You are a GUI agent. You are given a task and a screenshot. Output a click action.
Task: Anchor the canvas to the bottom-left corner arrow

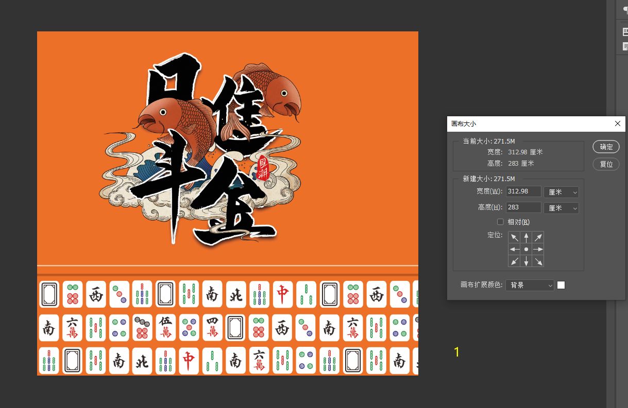click(x=514, y=261)
